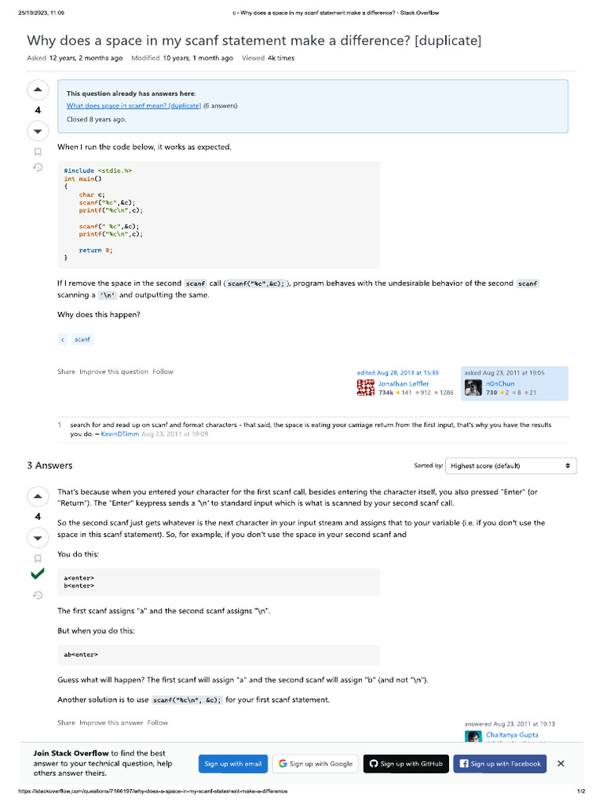The image size is (603, 804).
Task: Upvote the first answer
Action: 38,496
